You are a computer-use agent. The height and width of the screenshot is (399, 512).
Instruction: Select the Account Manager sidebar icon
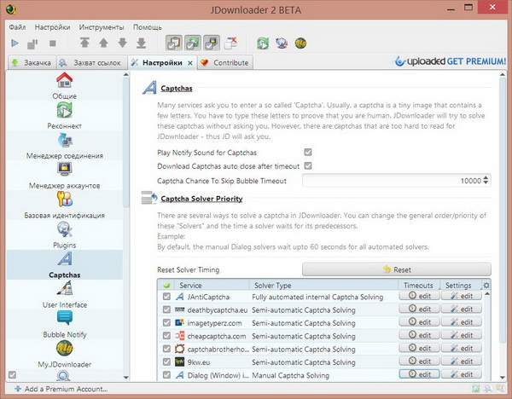coord(65,169)
